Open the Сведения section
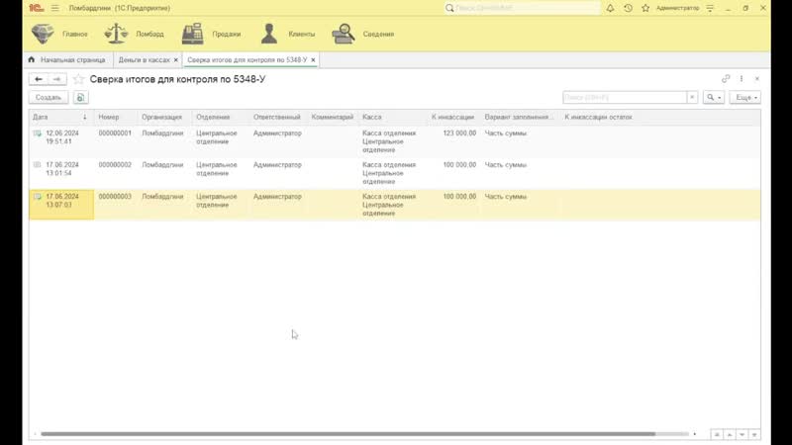This screenshot has height=445, width=792. point(362,34)
